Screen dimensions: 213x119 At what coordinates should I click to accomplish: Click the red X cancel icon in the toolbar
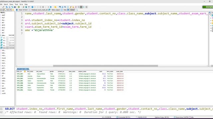[48, 7]
